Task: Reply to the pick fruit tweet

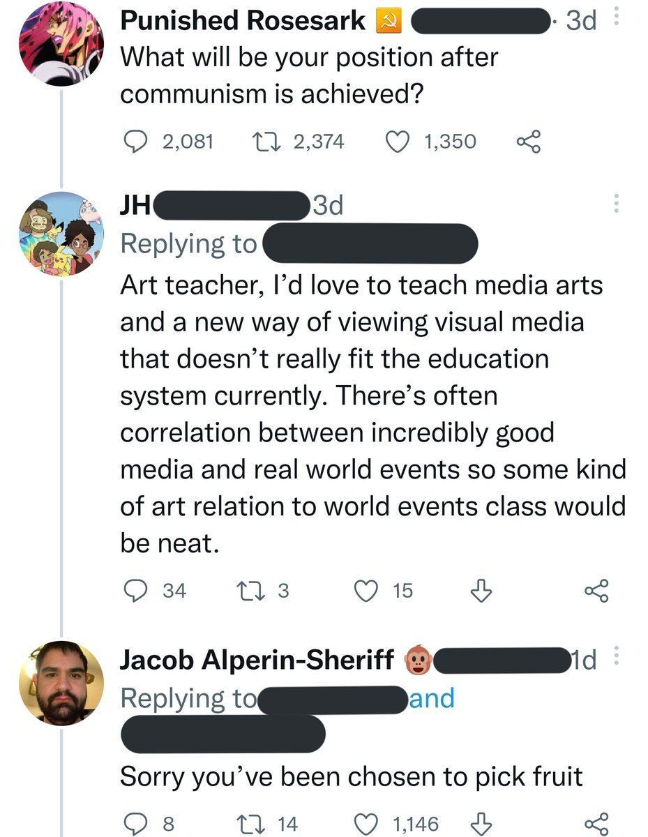Action: pos(133,824)
